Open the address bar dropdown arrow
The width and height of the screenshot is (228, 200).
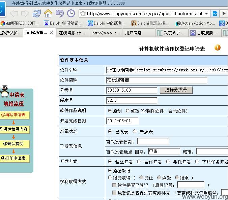pyautogui.click(x=206, y=14)
